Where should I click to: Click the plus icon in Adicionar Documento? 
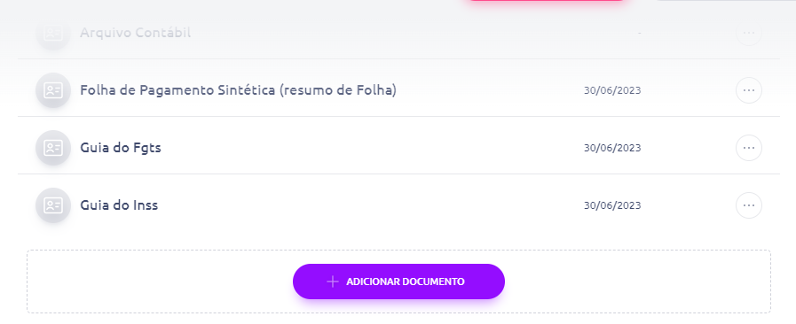pos(333,282)
